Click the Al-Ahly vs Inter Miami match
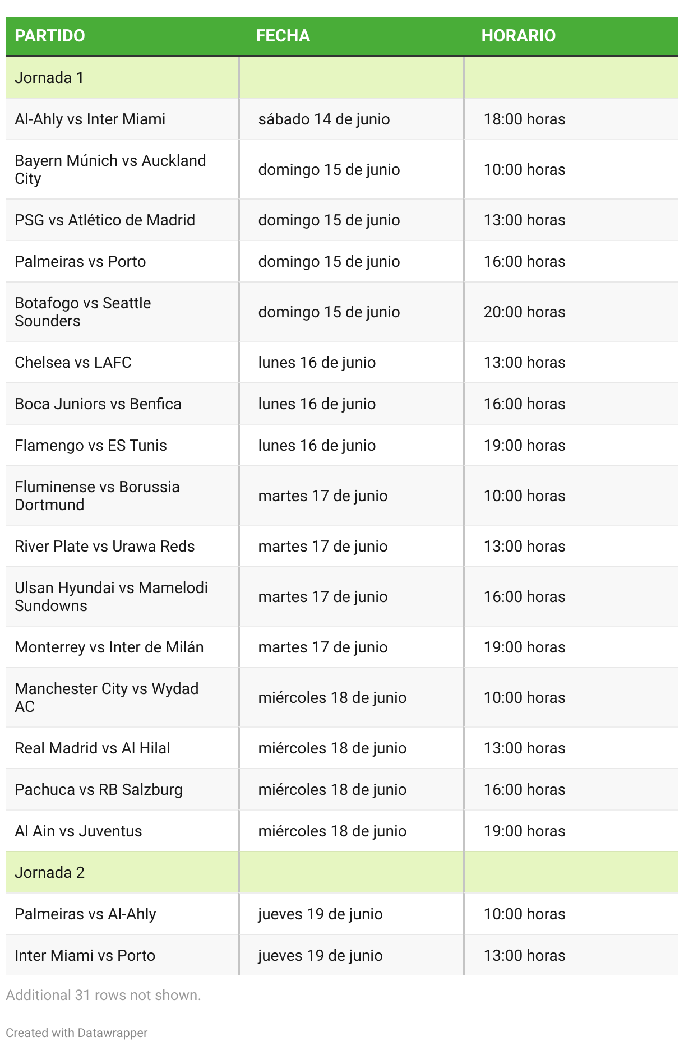 tap(90, 119)
